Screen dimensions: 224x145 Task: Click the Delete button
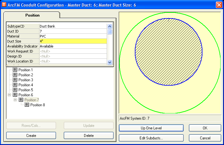[x=89, y=135]
